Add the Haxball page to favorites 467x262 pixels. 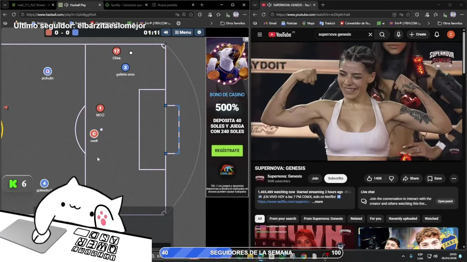point(191,15)
